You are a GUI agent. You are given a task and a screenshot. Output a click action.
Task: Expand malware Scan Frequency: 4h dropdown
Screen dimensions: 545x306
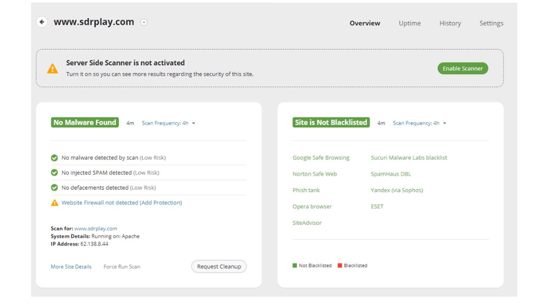coord(169,123)
